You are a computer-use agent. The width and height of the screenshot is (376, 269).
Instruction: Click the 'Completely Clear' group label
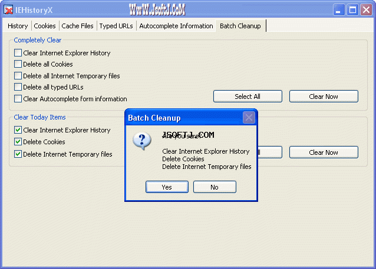pos(37,40)
